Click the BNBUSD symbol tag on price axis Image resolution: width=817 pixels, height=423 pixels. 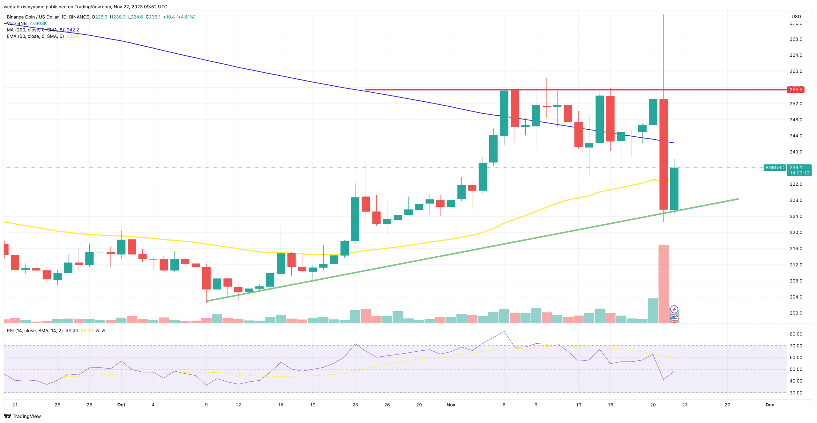click(x=775, y=168)
